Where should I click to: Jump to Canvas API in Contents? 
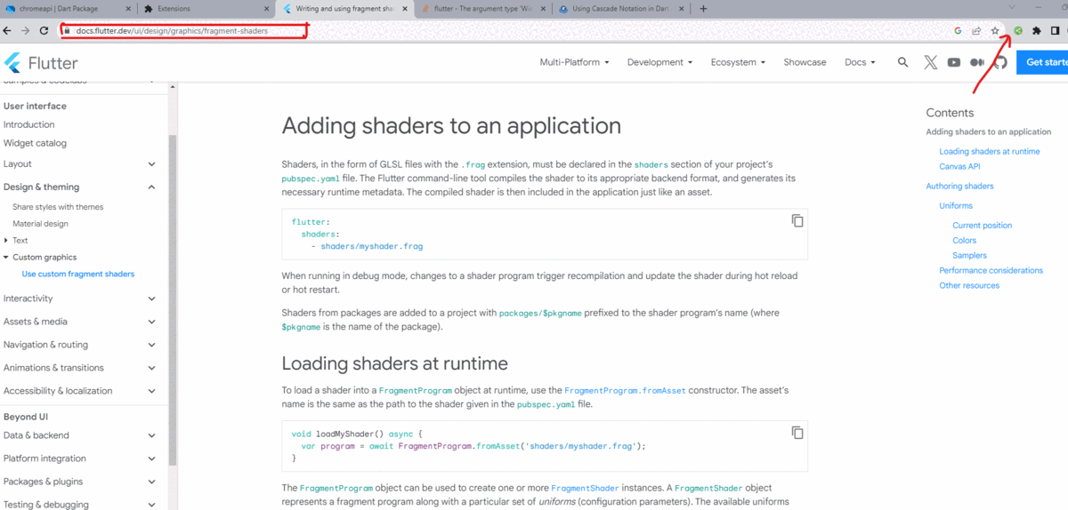coord(959,166)
